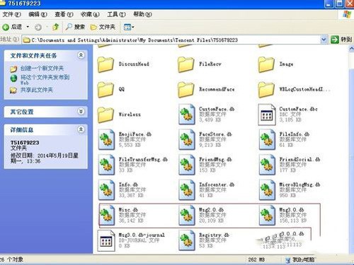Open the 工具 menu

[x=116, y=14]
